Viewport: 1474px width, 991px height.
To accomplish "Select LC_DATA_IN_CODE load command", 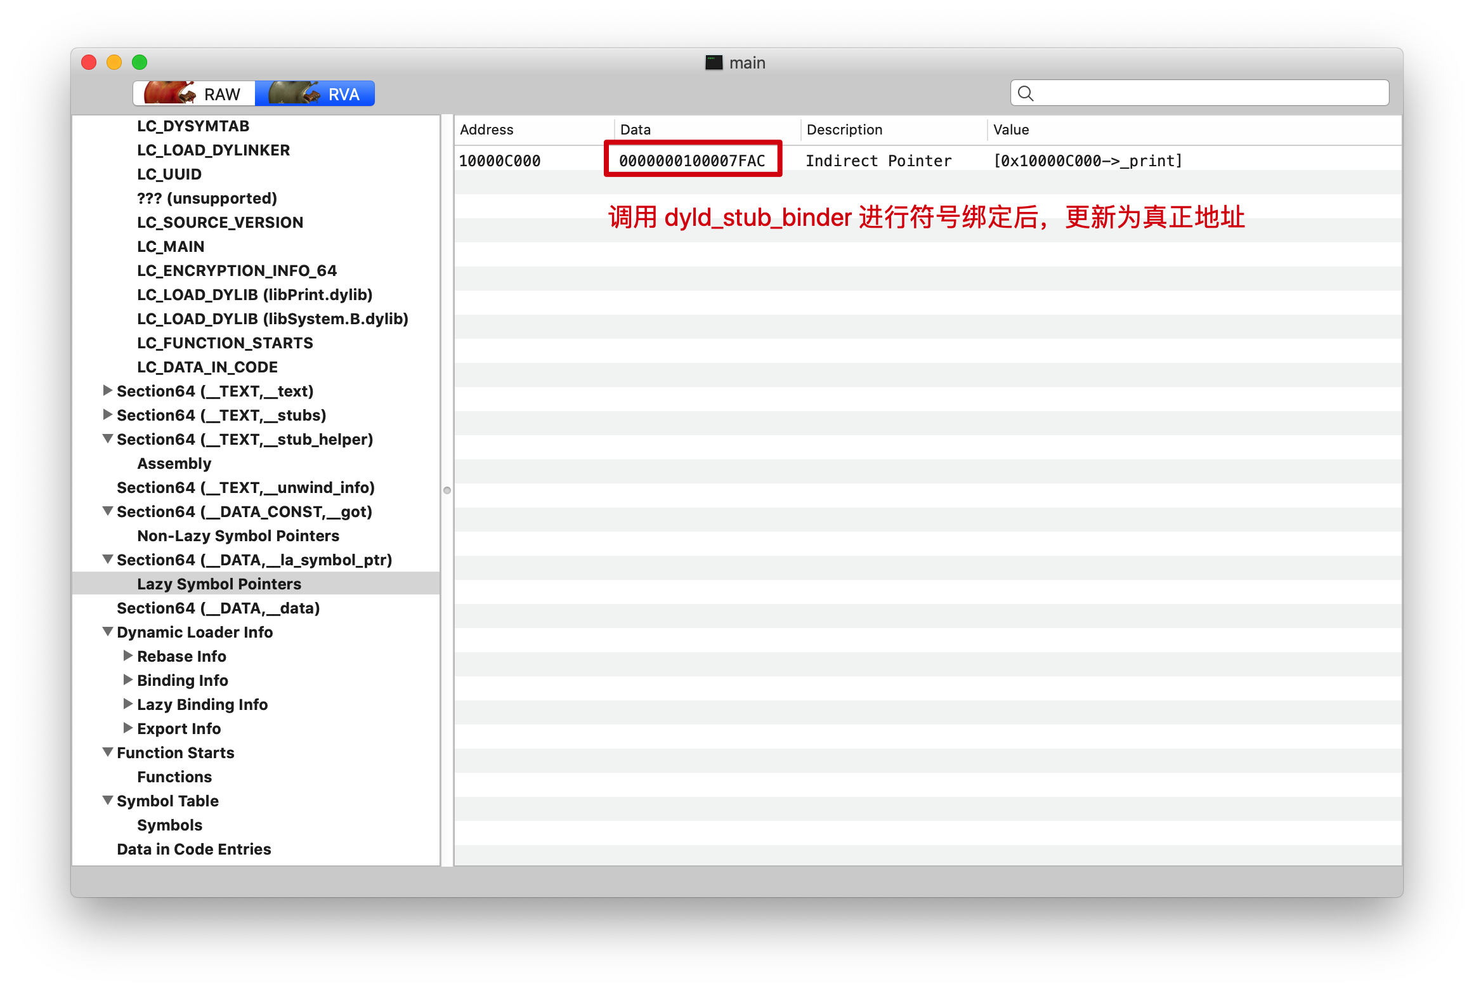I will [x=207, y=367].
